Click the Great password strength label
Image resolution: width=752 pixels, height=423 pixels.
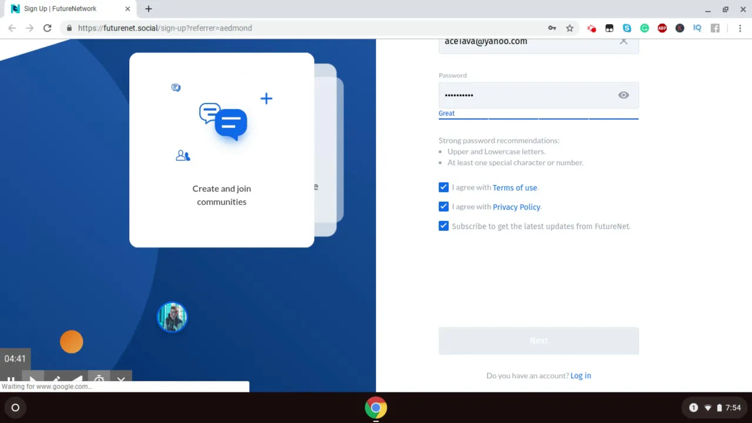(446, 113)
